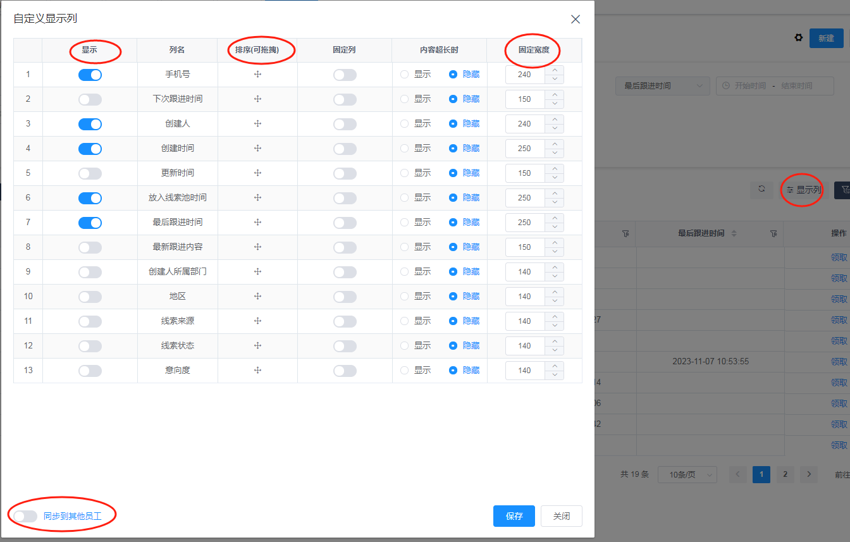Click the refresh icon next to 显示列
The width and height of the screenshot is (850, 542).
click(761, 189)
